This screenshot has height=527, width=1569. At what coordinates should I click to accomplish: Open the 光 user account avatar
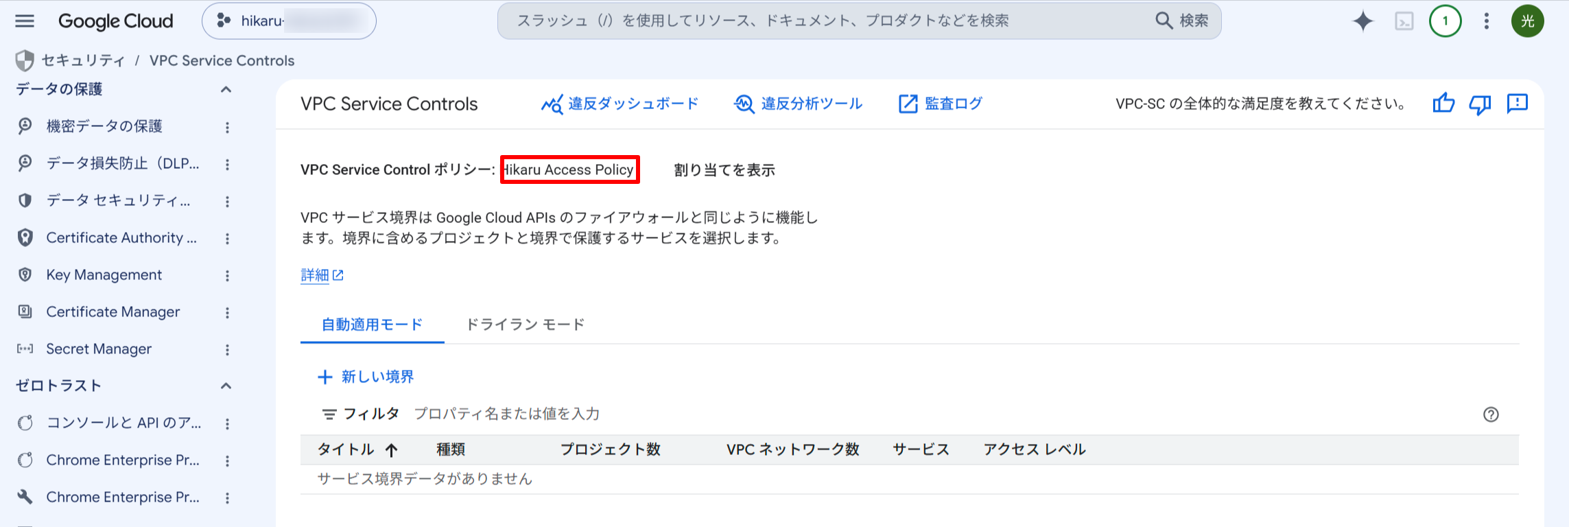coord(1528,21)
